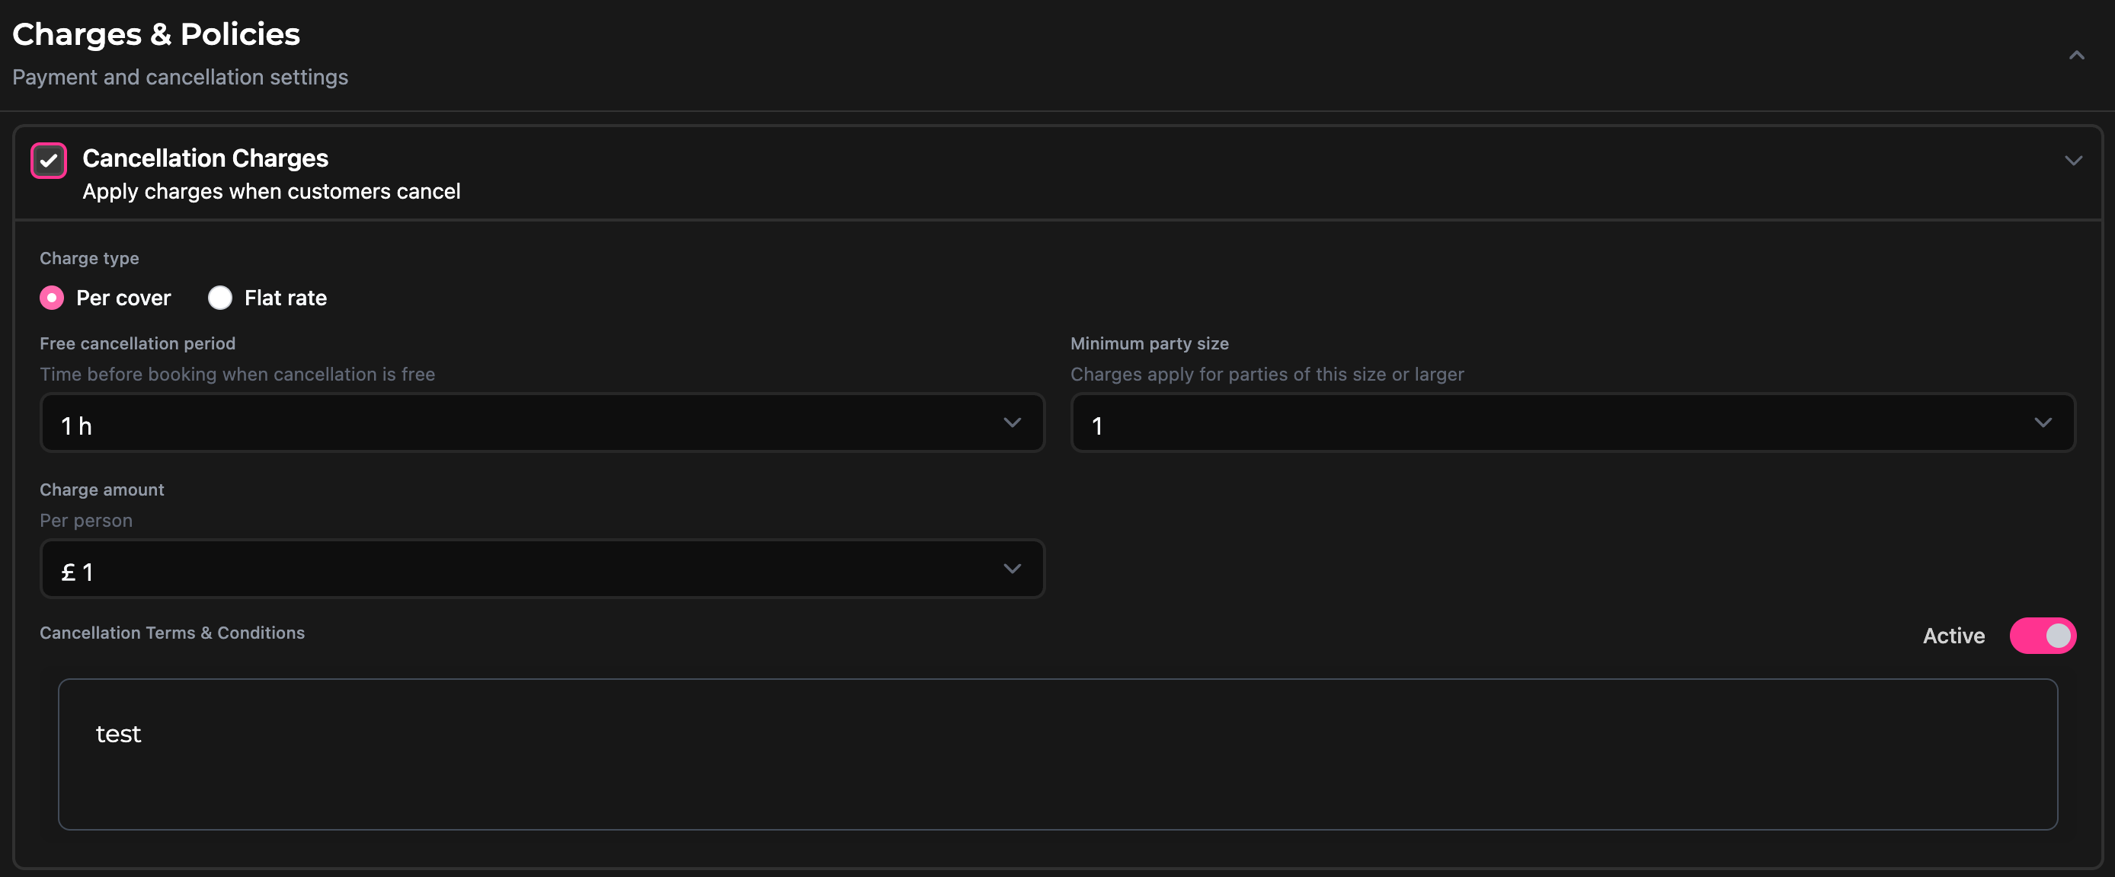The height and width of the screenshot is (877, 2115).
Task: Uncheck the Cancellation Charges checkbox
Action: 49,160
